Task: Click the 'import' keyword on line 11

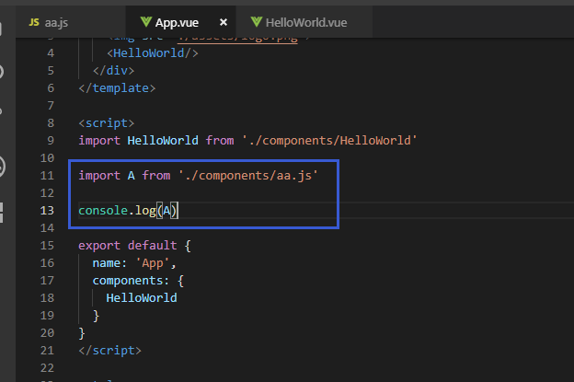Action: [x=99, y=176]
